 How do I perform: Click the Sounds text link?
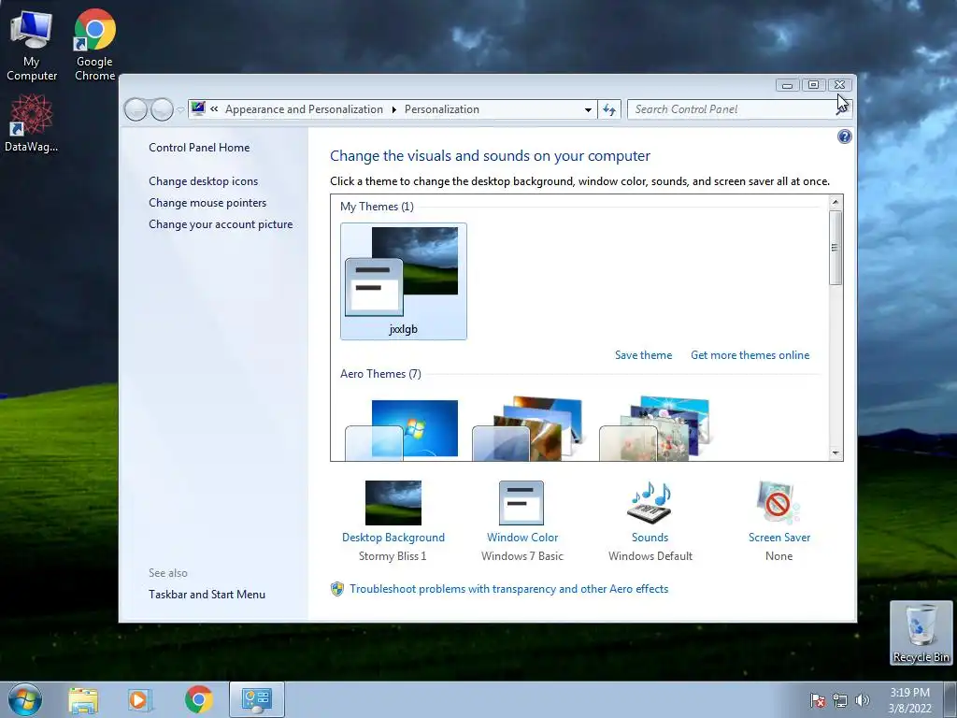point(650,538)
